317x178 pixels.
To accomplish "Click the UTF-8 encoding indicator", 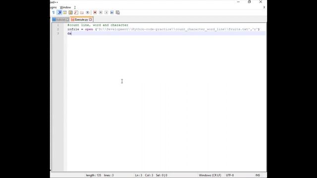I will (230, 175).
